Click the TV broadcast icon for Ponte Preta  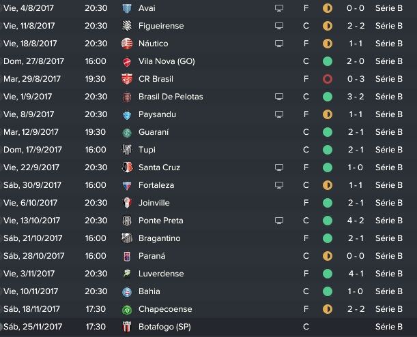279,221
